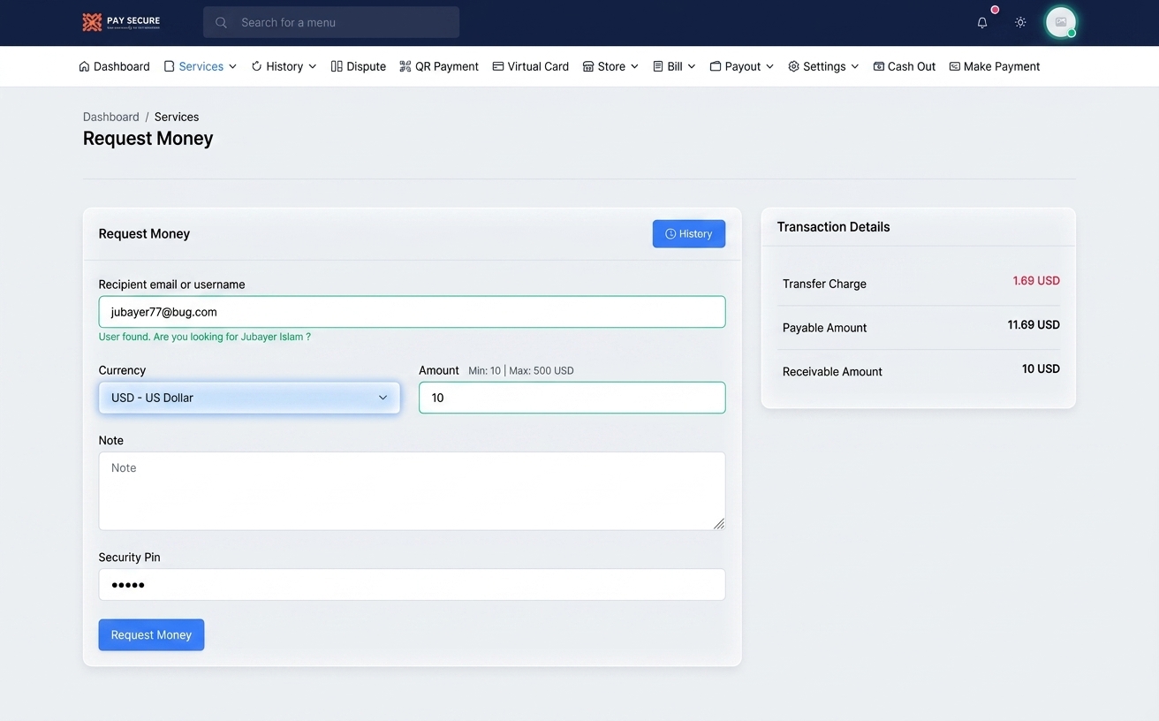1159x721 pixels.
Task: Go to the Dispute page
Action: (x=358, y=66)
